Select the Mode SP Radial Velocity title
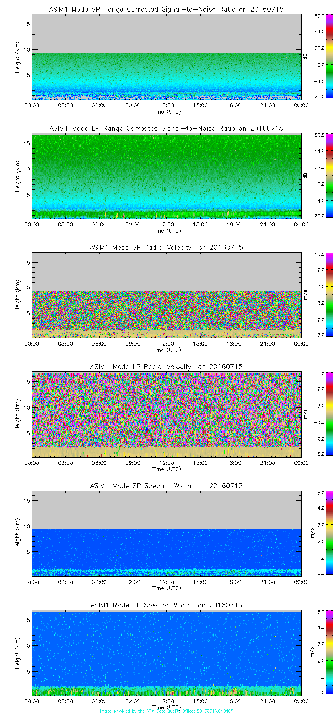 pyautogui.click(x=166, y=247)
